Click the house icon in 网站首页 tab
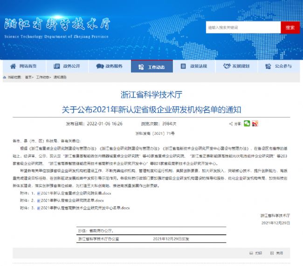 click(x=13, y=66)
